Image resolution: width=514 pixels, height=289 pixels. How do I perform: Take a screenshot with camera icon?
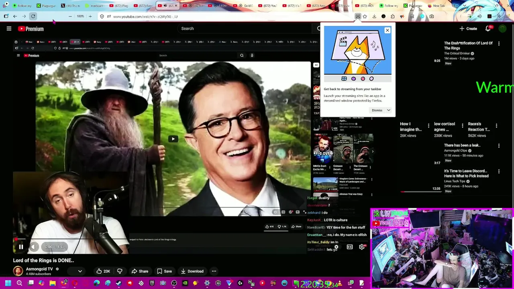pos(431,16)
